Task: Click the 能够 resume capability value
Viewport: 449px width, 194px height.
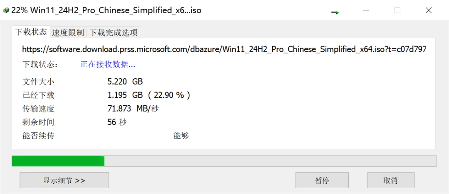Action: point(181,136)
